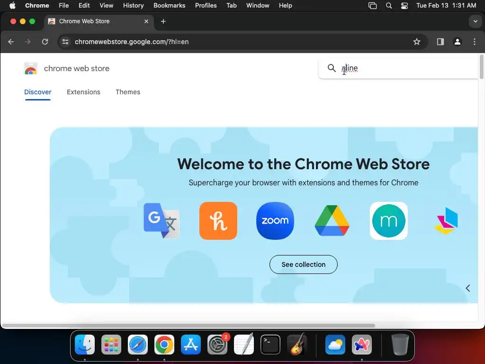Open Launchpad from the dock

(x=111, y=345)
